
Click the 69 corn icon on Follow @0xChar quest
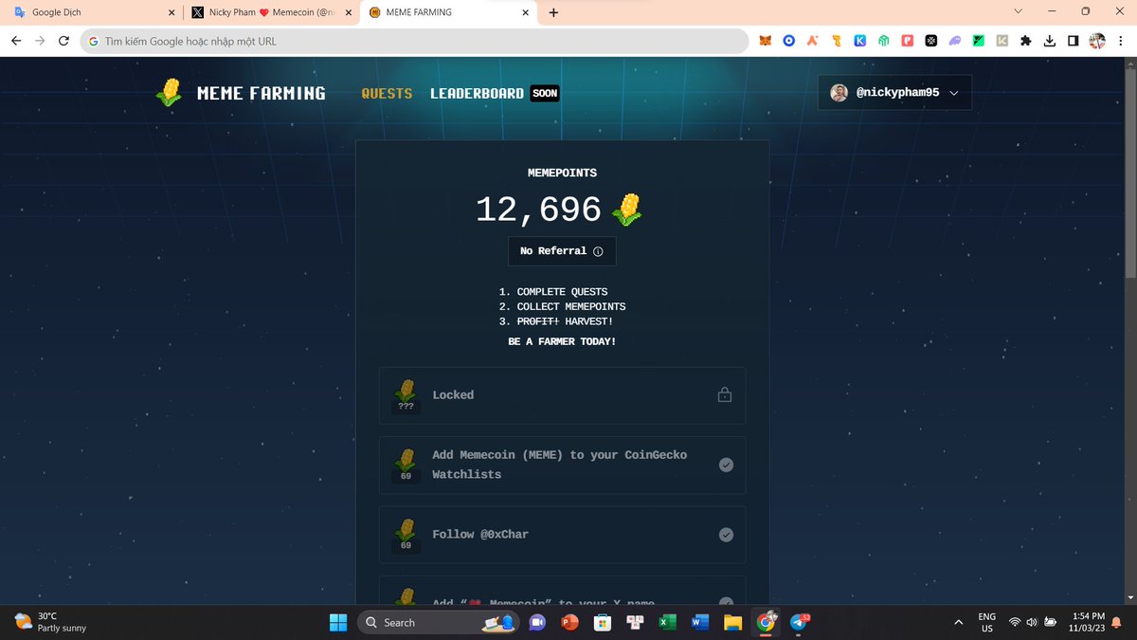pos(406,535)
